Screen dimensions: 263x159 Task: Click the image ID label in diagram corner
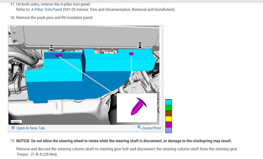point(16,122)
